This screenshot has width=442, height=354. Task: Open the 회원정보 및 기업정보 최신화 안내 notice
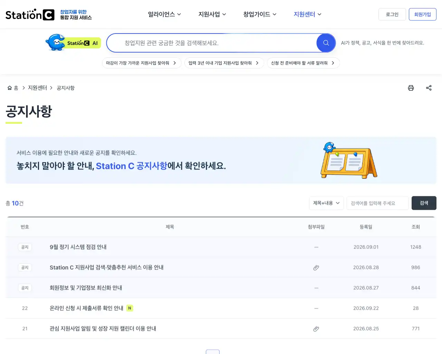tap(86, 288)
